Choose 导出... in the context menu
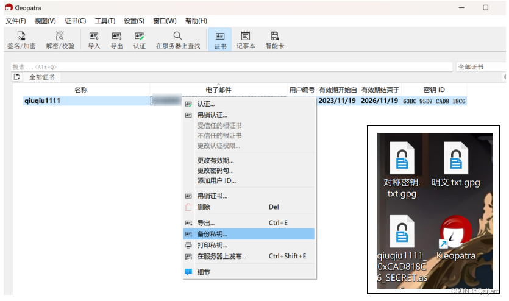The width and height of the screenshot is (509, 301). (x=249, y=223)
